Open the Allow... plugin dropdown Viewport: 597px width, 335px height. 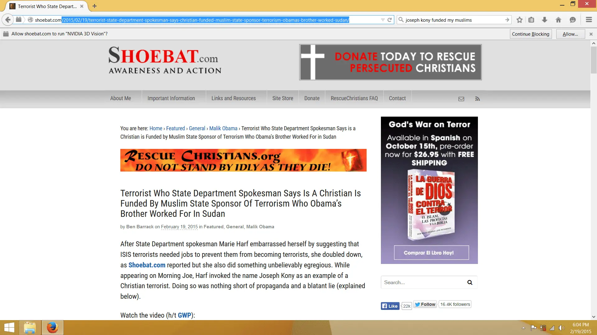click(570, 34)
